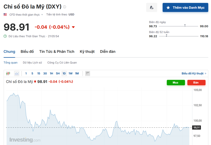This screenshot has height=145, width=211.
Task: Toggle the 5H chart interval
Action: [58, 73]
